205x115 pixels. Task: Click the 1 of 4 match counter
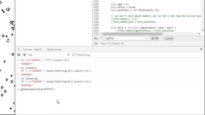(147, 38)
